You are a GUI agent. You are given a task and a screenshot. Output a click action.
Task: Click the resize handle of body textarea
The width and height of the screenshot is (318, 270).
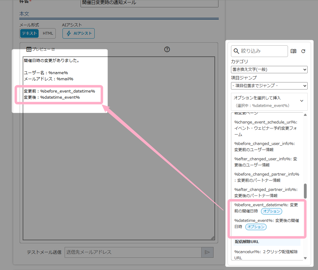[212, 238]
